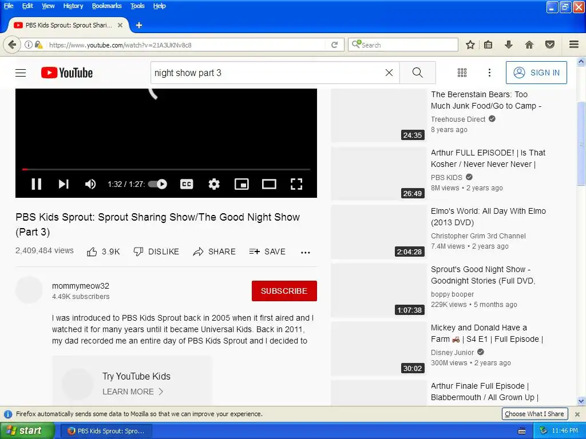
Task: Go back with Firefox back arrow
Action: tap(12, 45)
